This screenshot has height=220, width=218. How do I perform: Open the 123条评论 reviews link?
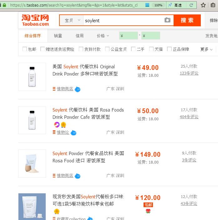(189, 73)
